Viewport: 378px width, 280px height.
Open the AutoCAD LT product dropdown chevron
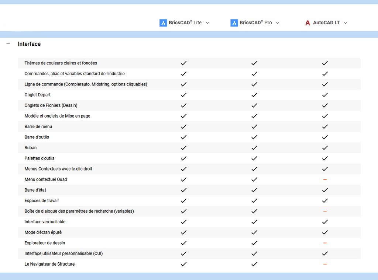coord(346,23)
